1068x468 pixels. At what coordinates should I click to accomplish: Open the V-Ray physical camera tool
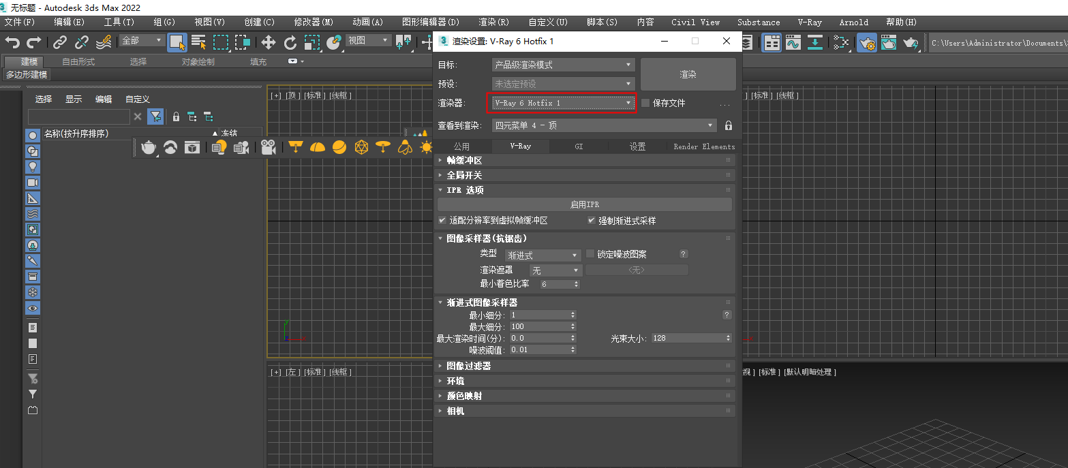point(267,146)
